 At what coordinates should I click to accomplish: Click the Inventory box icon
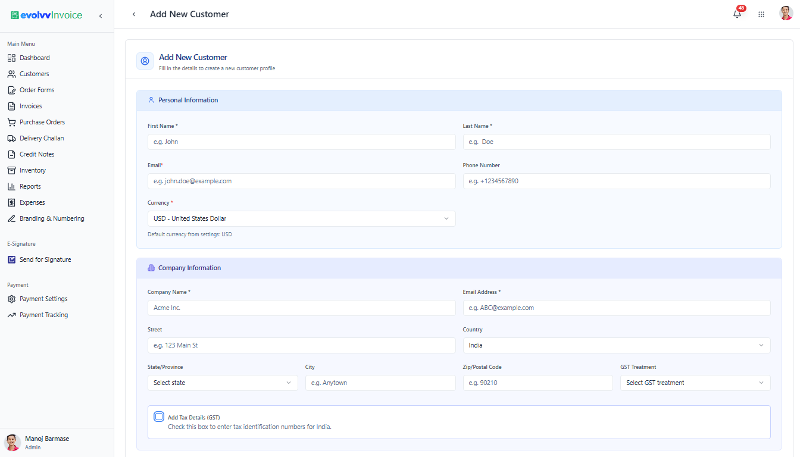point(11,170)
